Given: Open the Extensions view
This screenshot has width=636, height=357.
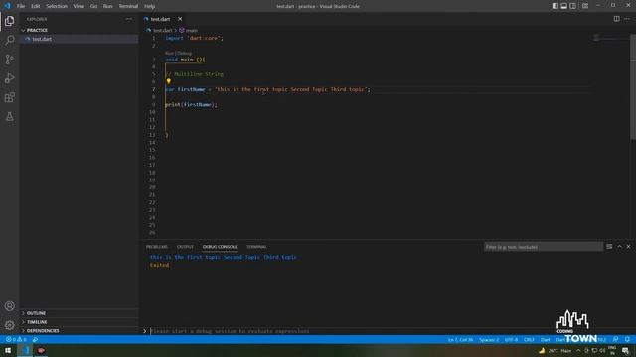Looking at the screenshot, I should point(9,97).
